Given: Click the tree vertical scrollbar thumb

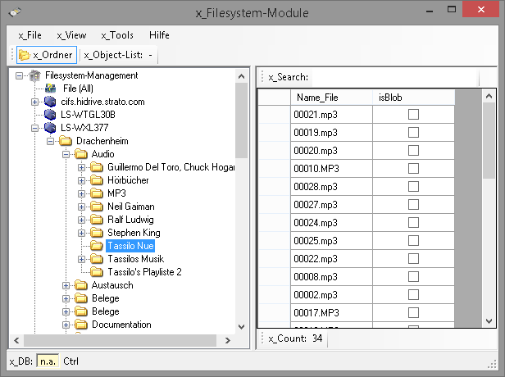Looking at the screenshot, I should pyautogui.click(x=241, y=120).
